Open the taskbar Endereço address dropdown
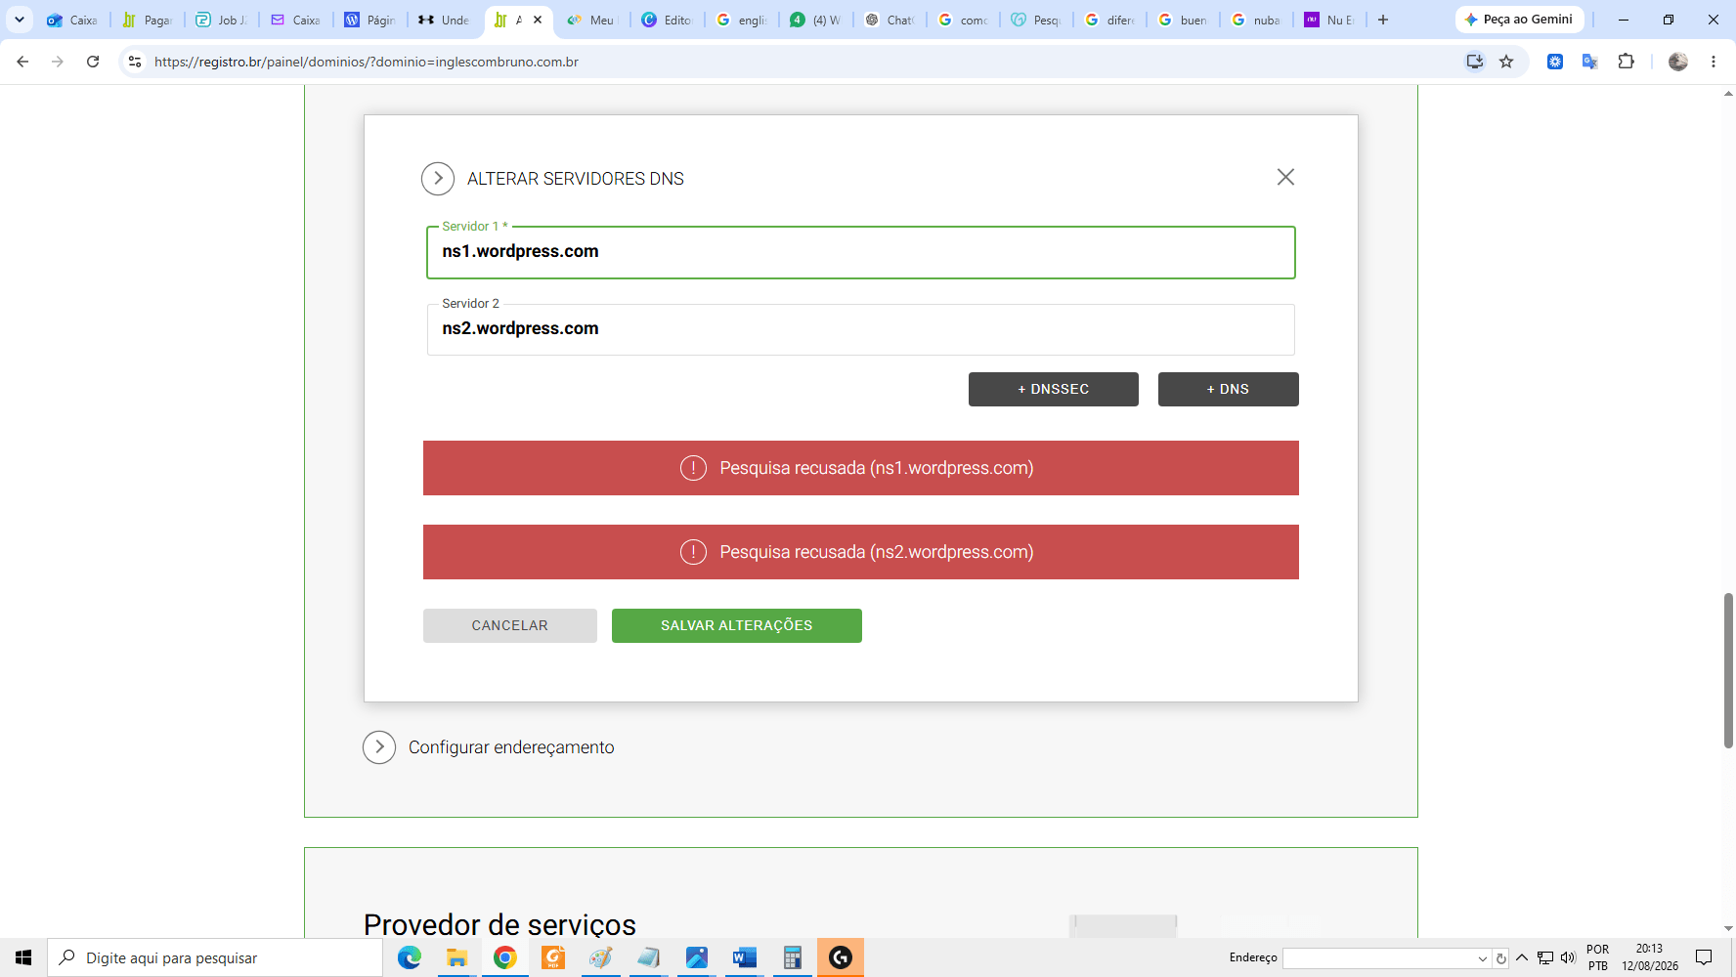 (1483, 958)
